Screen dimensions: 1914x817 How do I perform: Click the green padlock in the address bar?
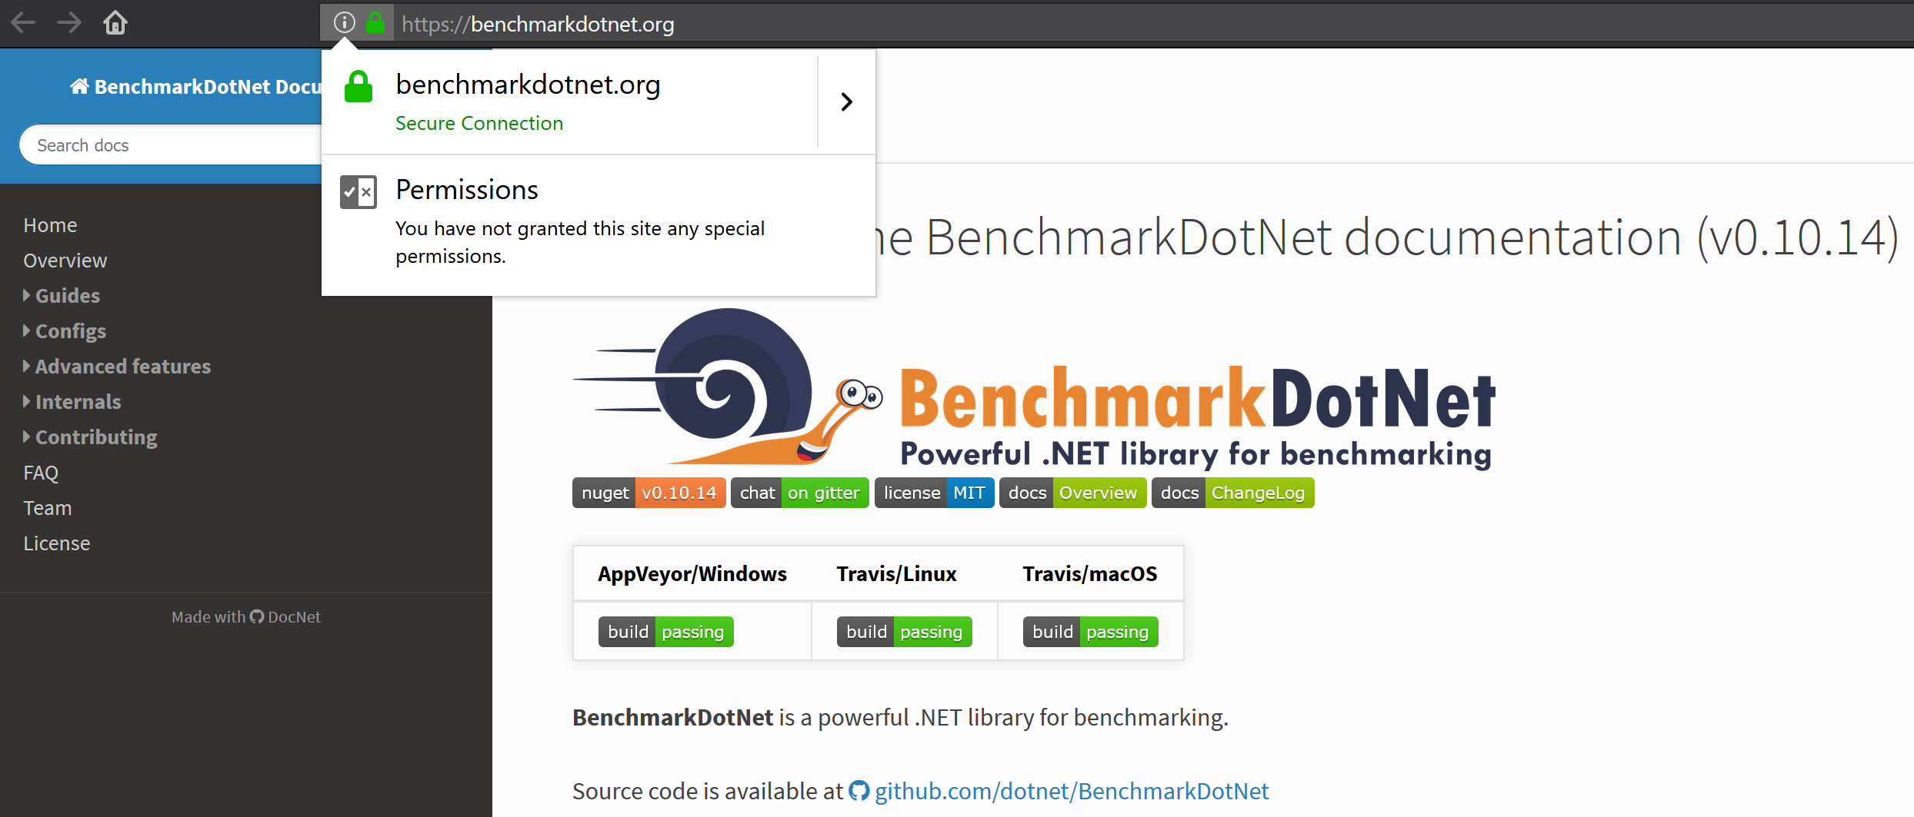tap(375, 22)
